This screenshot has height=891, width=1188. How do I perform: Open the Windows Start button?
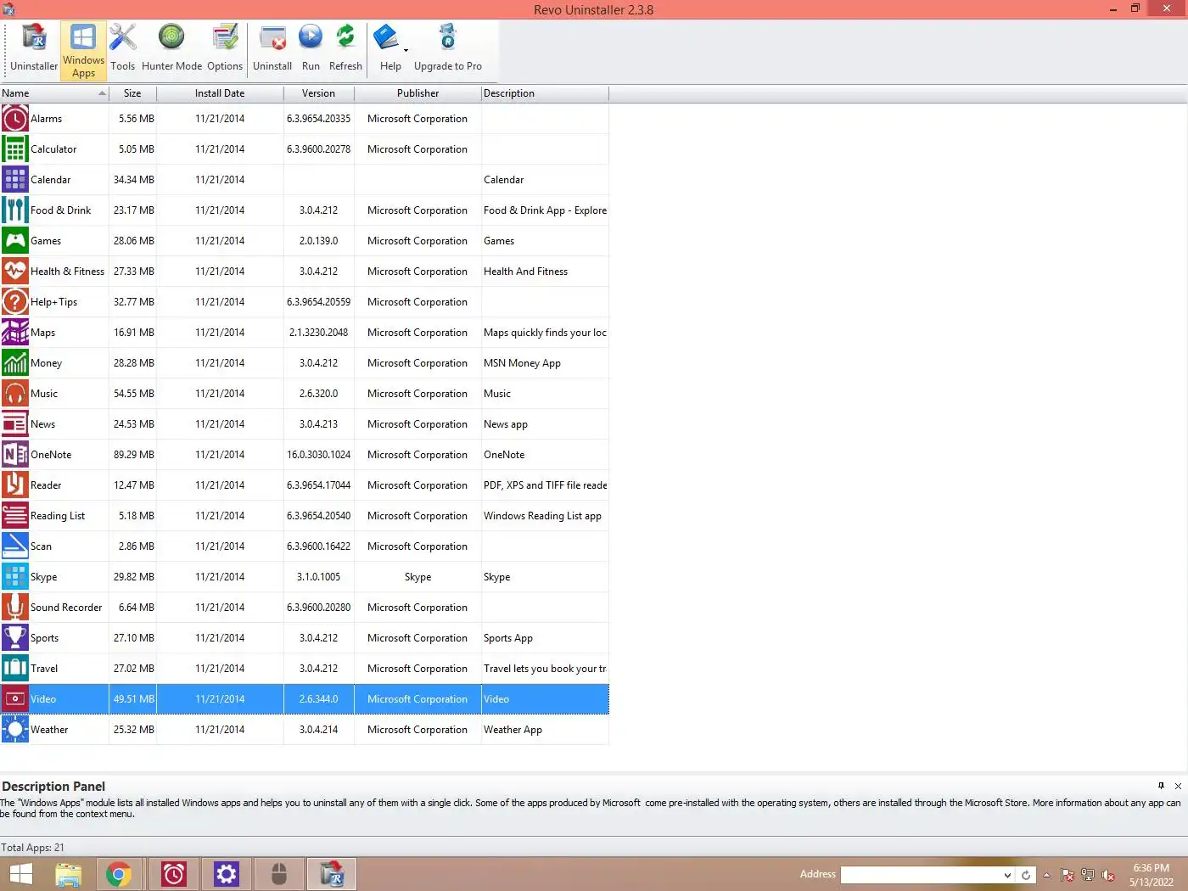(x=20, y=874)
